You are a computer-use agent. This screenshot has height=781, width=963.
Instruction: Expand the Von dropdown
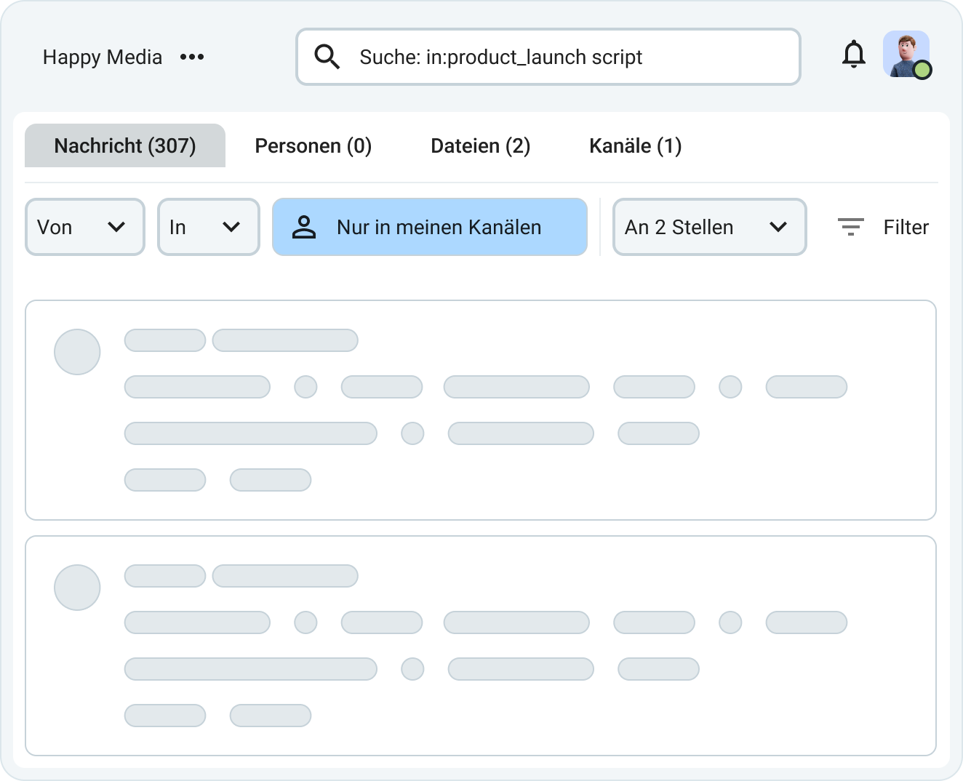tap(85, 227)
